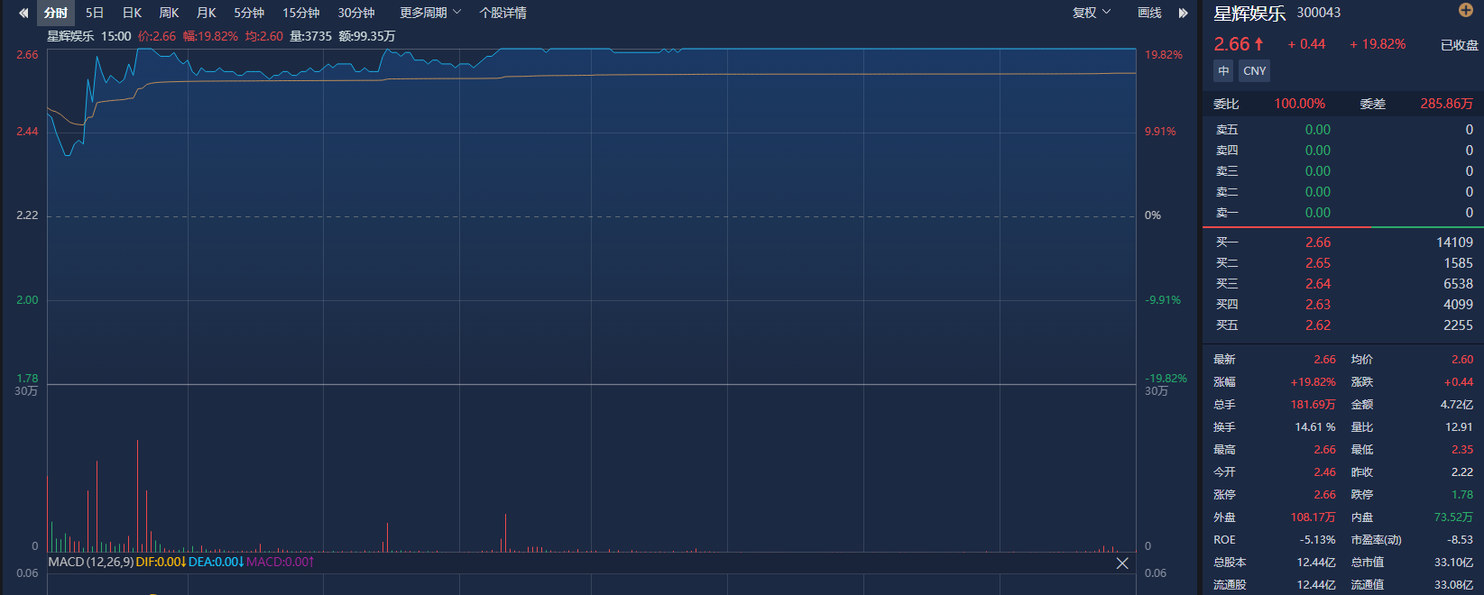
Task: Open the 个股详情 page
Action: [503, 13]
